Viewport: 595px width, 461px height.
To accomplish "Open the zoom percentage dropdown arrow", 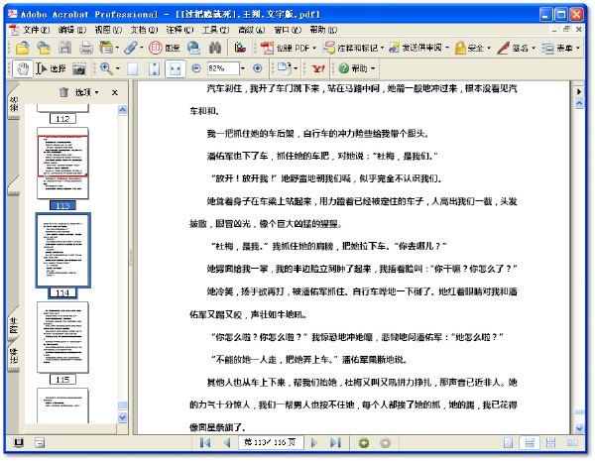I will pyautogui.click(x=243, y=68).
